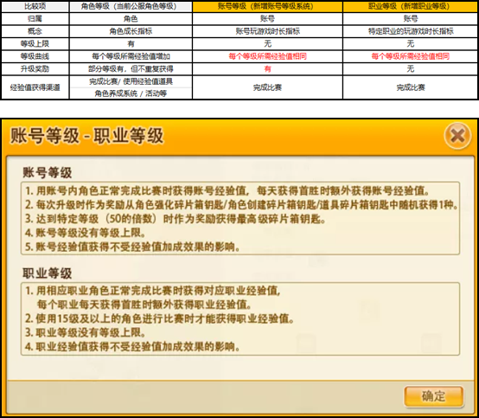The height and width of the screenshot is (418, 479).
Task: Click the line 职业经验值获得不受经验值加成效果的影响
Action: [132, 347]
